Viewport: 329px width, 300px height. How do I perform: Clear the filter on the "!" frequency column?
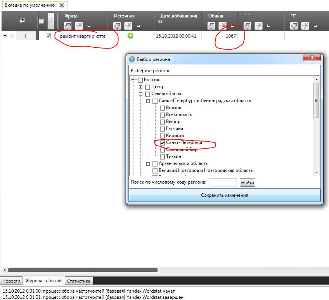(305, 26)
